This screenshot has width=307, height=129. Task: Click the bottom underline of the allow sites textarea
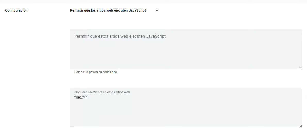click(x=186, y=68)
